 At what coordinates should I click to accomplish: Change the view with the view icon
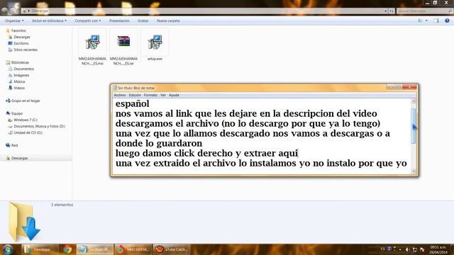(420, 21)
